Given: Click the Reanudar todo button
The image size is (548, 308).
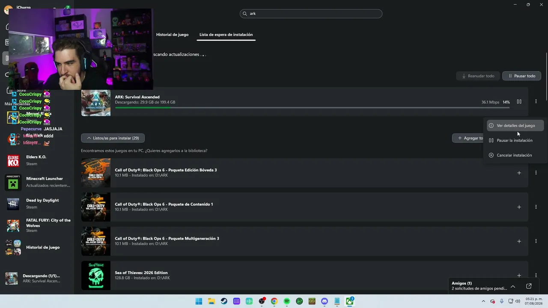Looking at the screenshot, I should pyautogui.click(x=478, y=76).
